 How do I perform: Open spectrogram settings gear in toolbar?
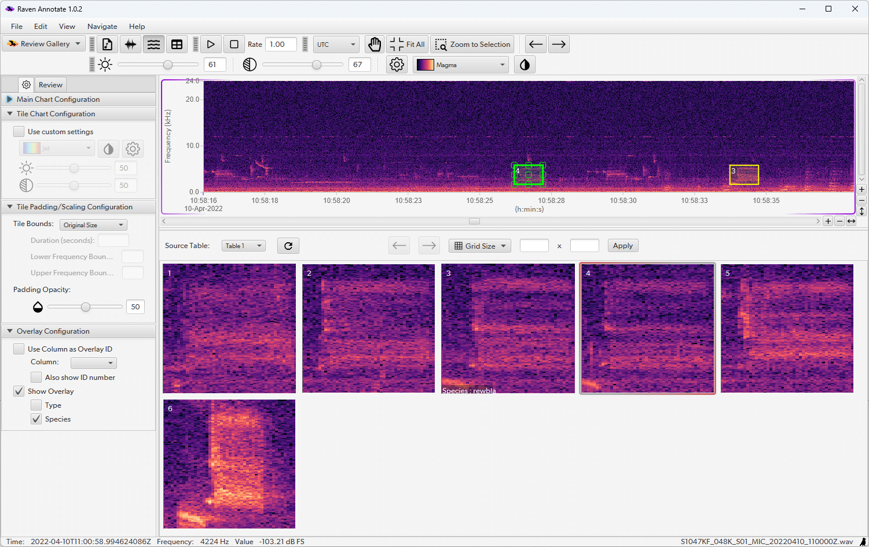click(397, 65)
